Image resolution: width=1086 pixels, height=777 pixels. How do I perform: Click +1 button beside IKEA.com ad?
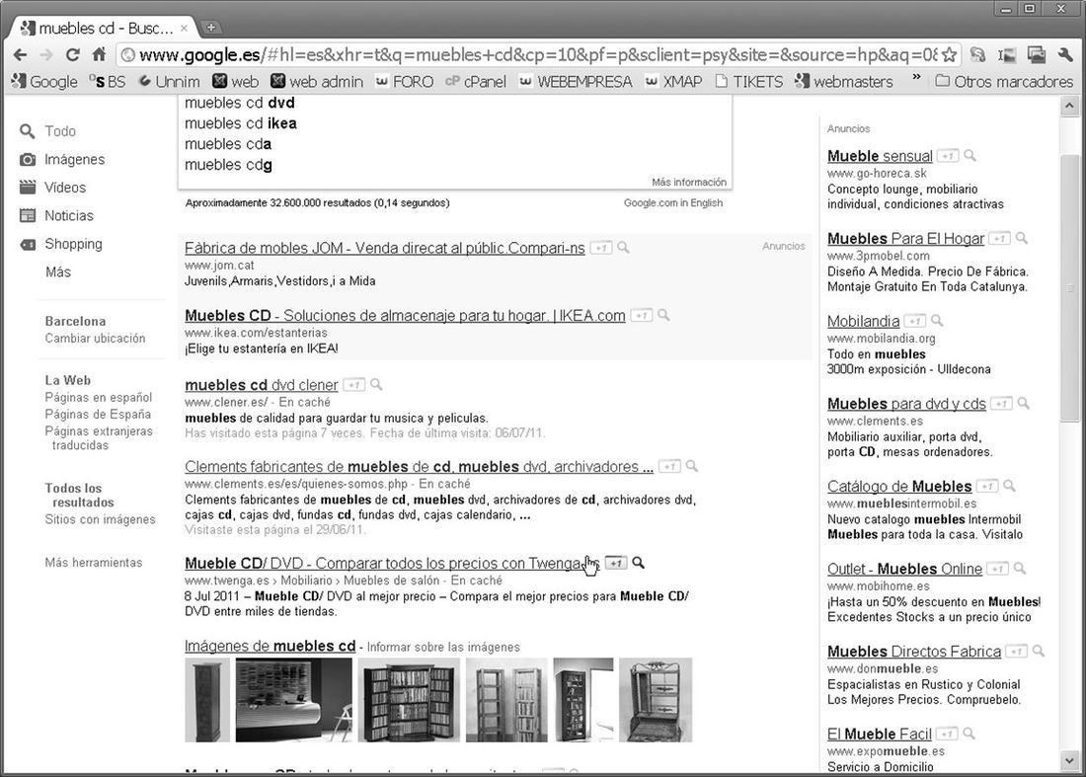coord(642,316)
